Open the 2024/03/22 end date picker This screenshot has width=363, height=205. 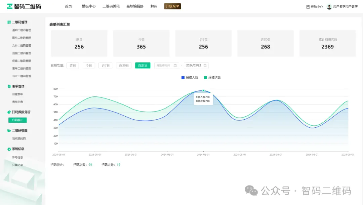click(x=196, y=66)
